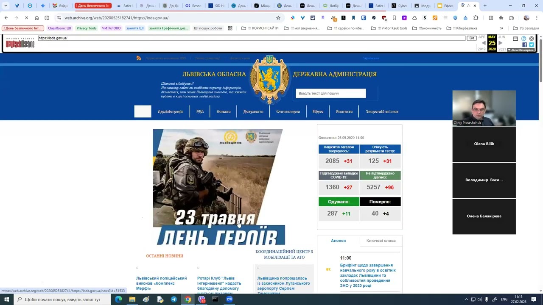Bookmark this page with the star icon
543x305 pixels.
(x=278, y=18)
